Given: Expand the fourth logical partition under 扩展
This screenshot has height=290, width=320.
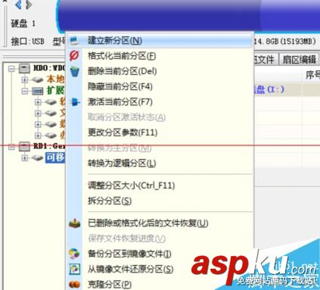Looking at the screenshot, I should pos(38,136).
